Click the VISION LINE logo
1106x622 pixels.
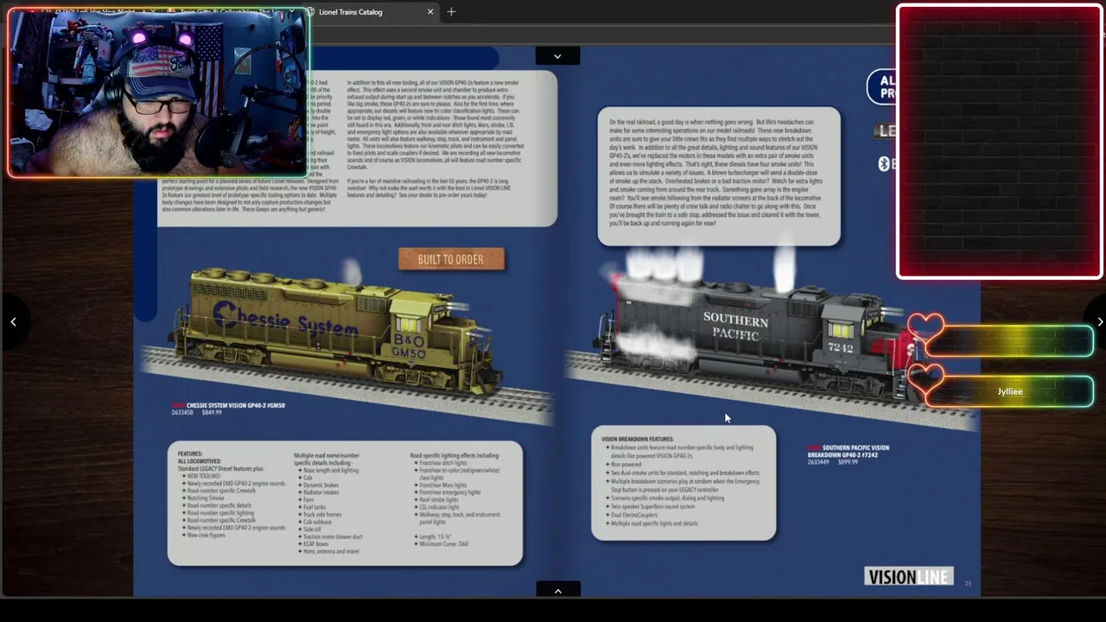click(909, 577)
